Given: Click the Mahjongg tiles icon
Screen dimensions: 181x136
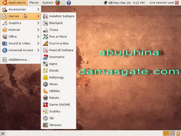Looking at the screenshot, I should [x=45, y=77].
